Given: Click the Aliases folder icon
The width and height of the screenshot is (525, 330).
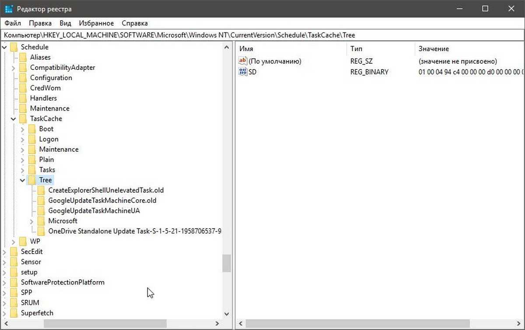Looking at the screenshot, I should [x=23, y=57].
